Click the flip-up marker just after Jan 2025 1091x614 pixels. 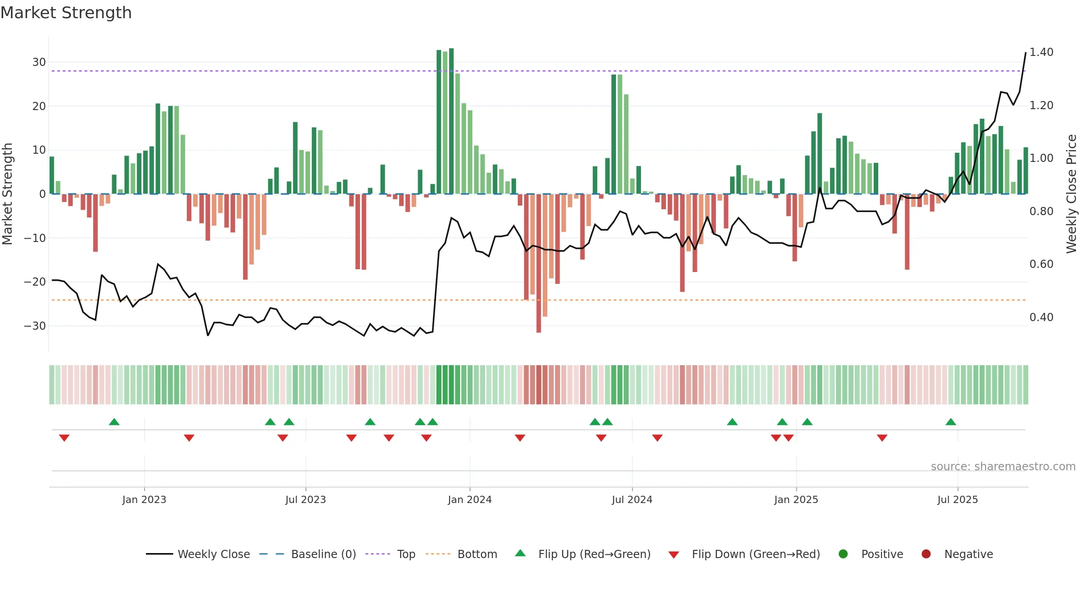pyautogui.click(x=807, y=422)
